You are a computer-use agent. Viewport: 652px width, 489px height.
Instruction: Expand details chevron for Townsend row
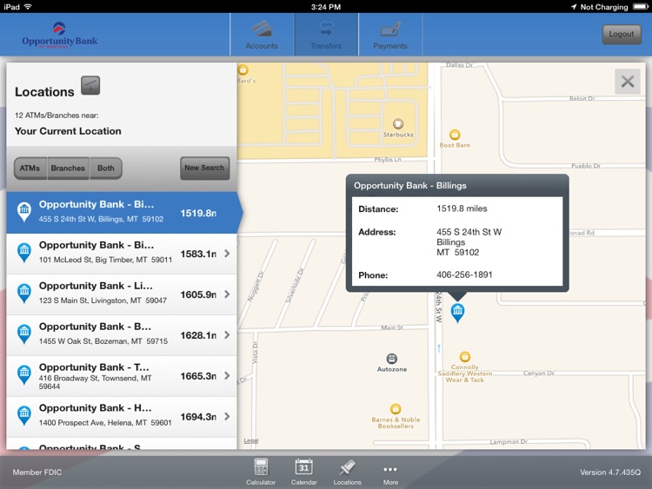tap(227, 375)
